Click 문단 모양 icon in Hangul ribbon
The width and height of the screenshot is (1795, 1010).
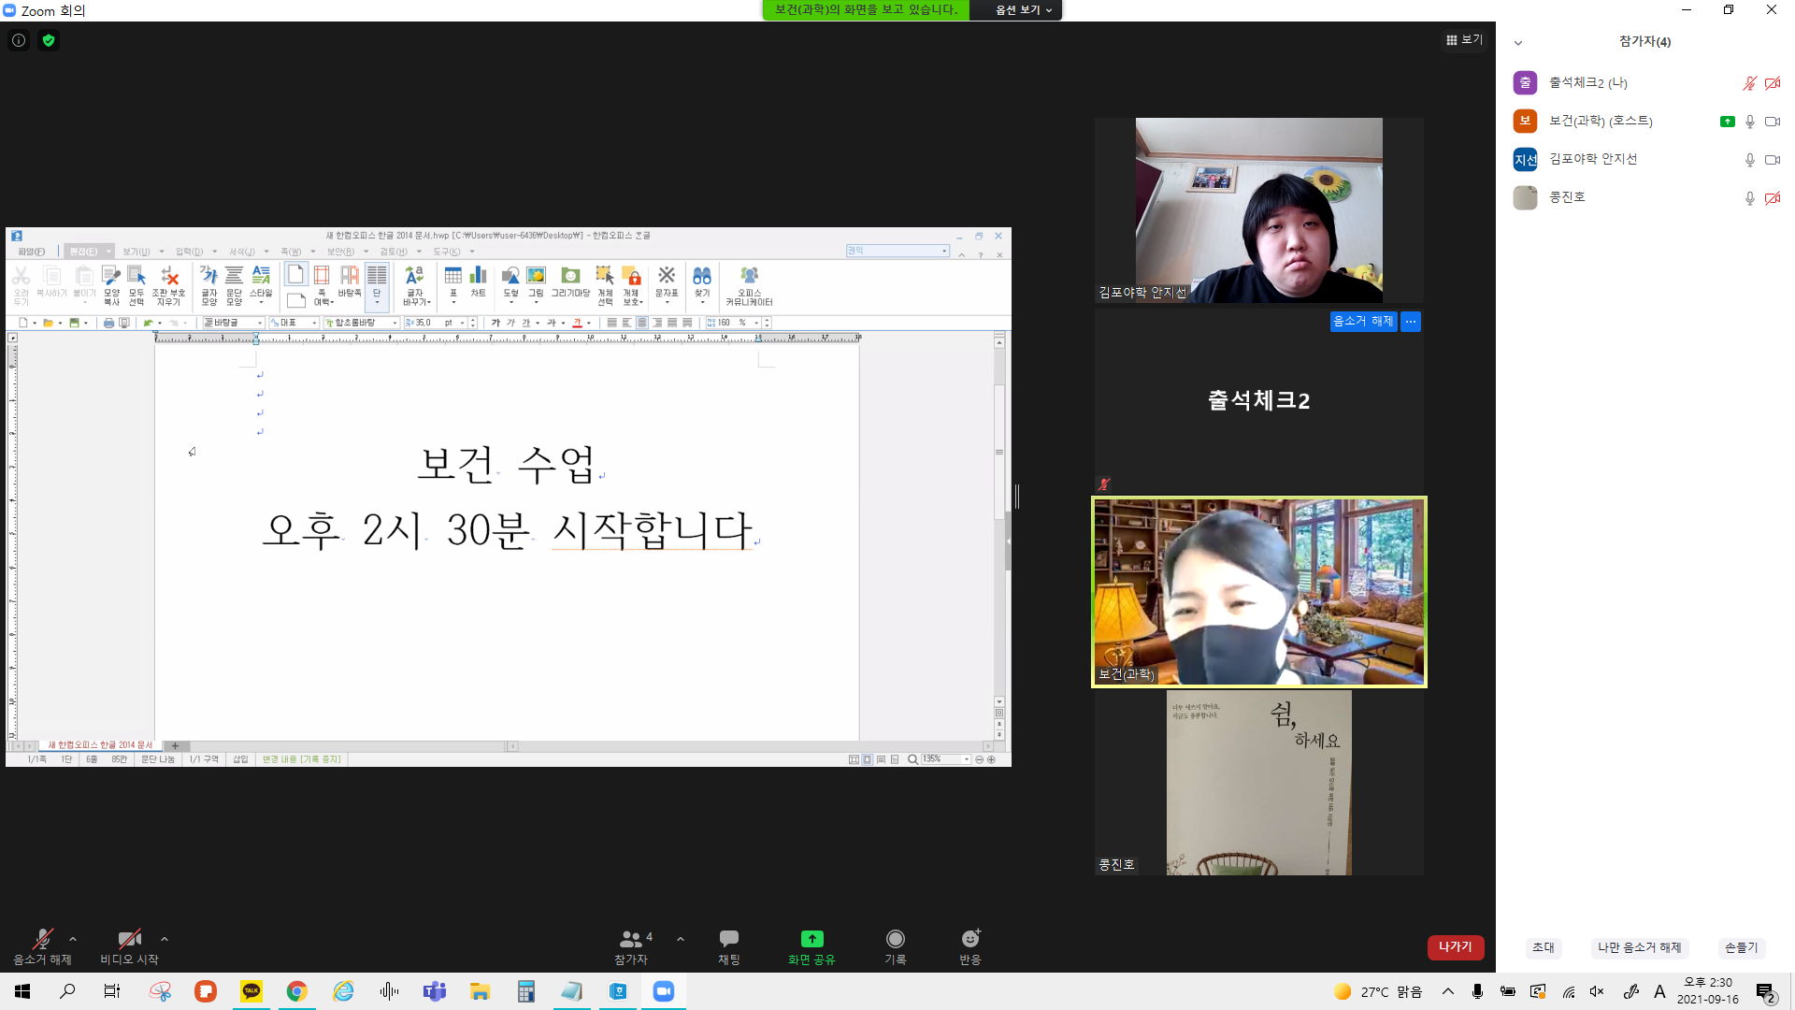coord(235,285)
